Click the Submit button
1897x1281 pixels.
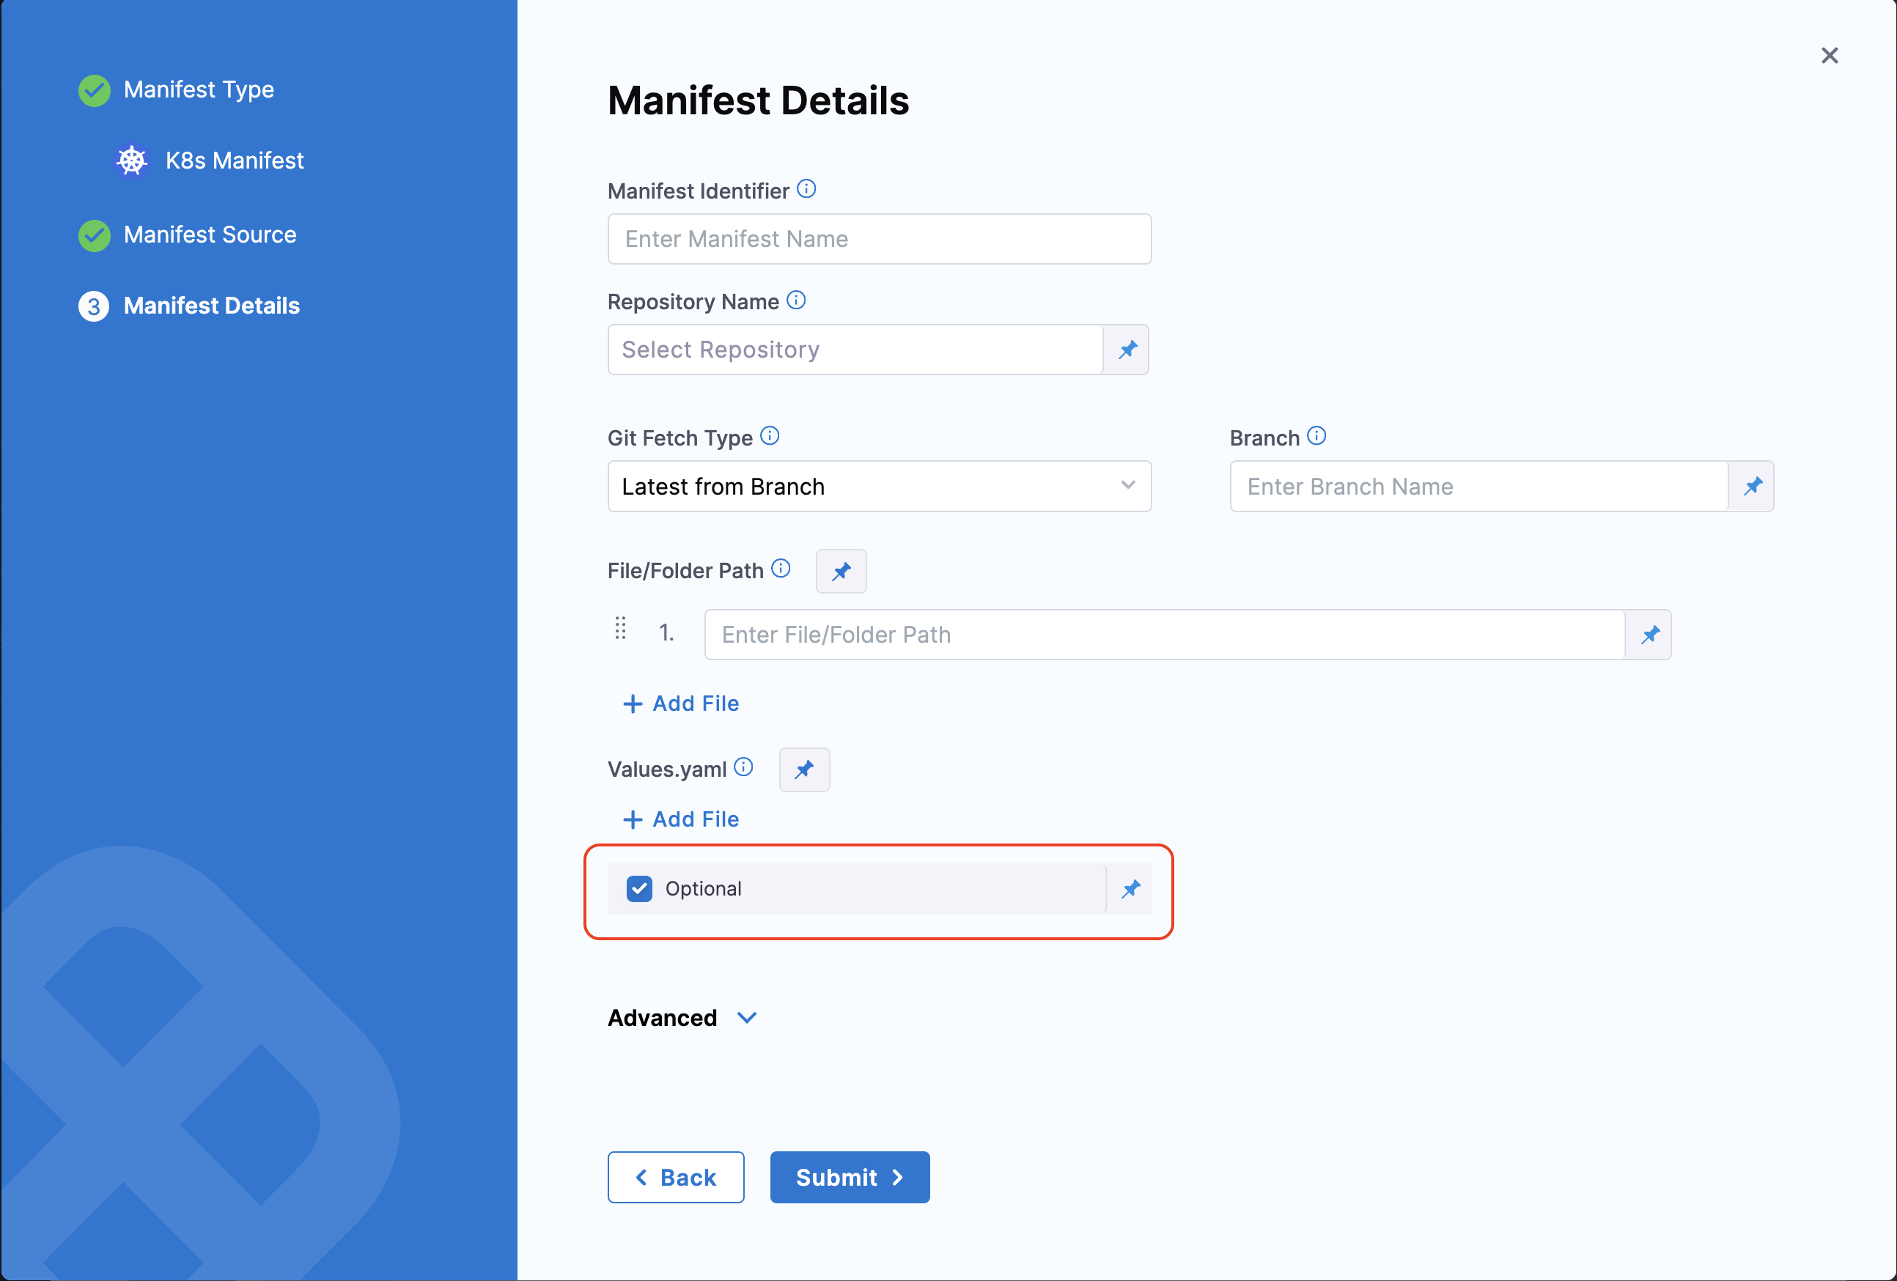[849, 1178]
